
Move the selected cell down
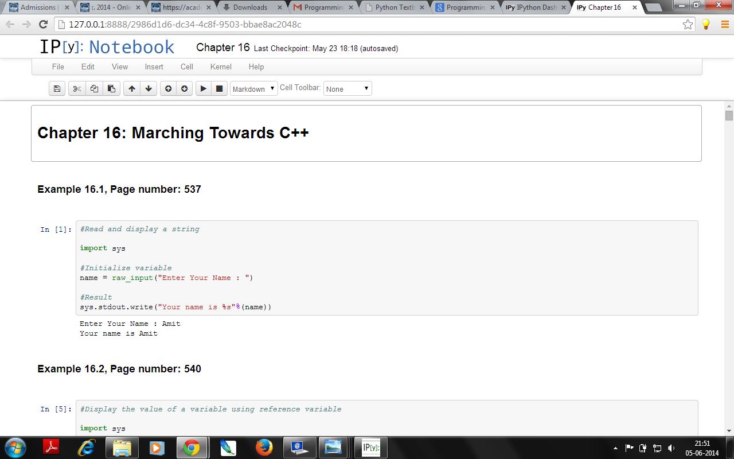tap(149, 89)
